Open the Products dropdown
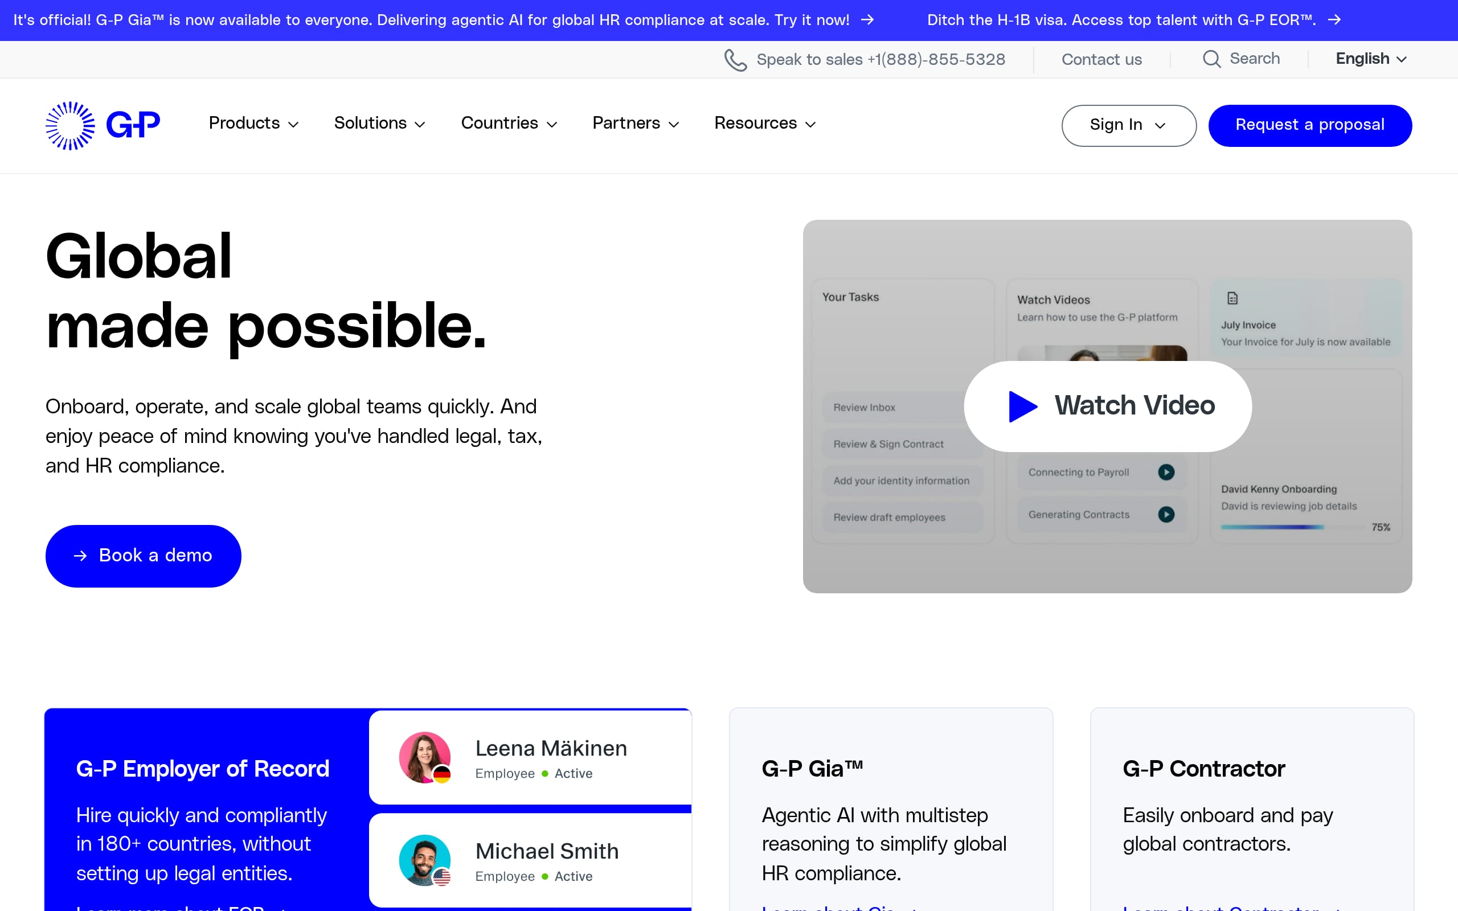The image size is (1458, 911). pos(253,124)
